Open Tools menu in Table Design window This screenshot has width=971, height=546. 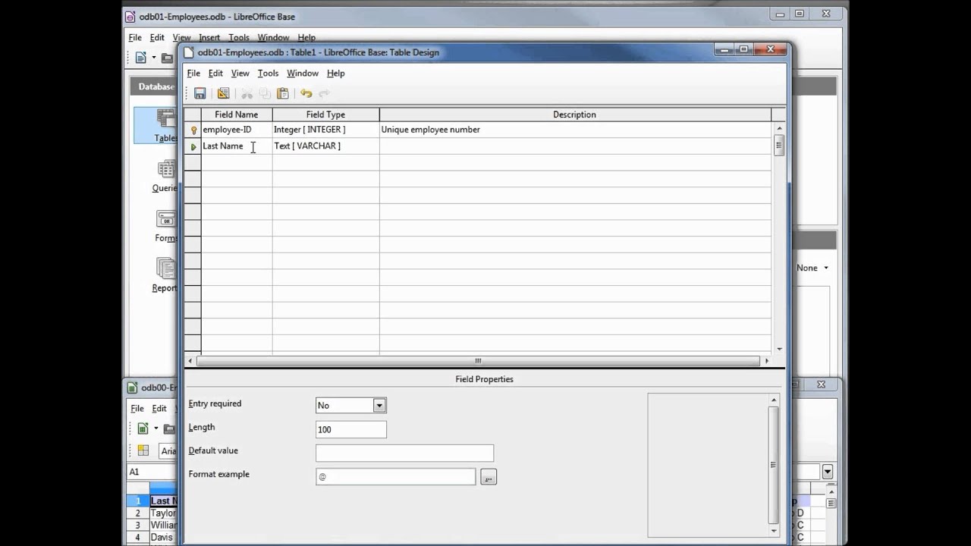(268, 74)
